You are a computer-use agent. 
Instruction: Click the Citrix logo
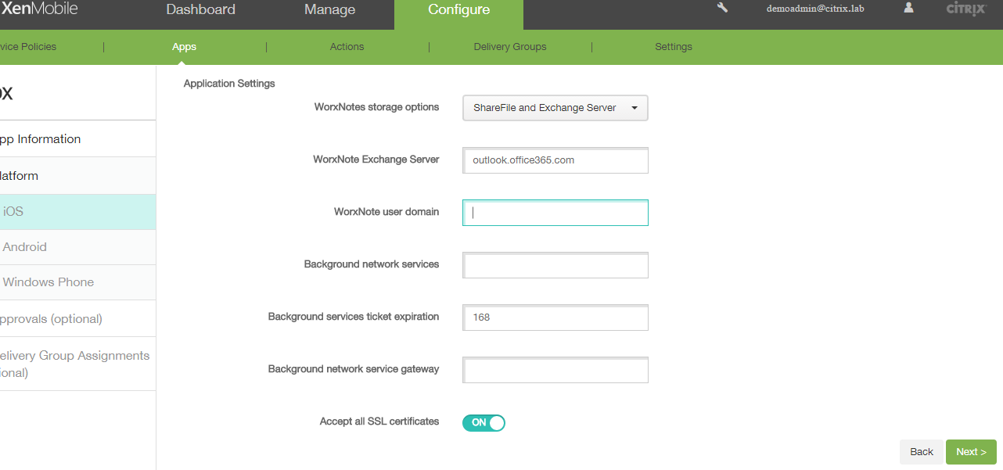[x=965, y=9]
